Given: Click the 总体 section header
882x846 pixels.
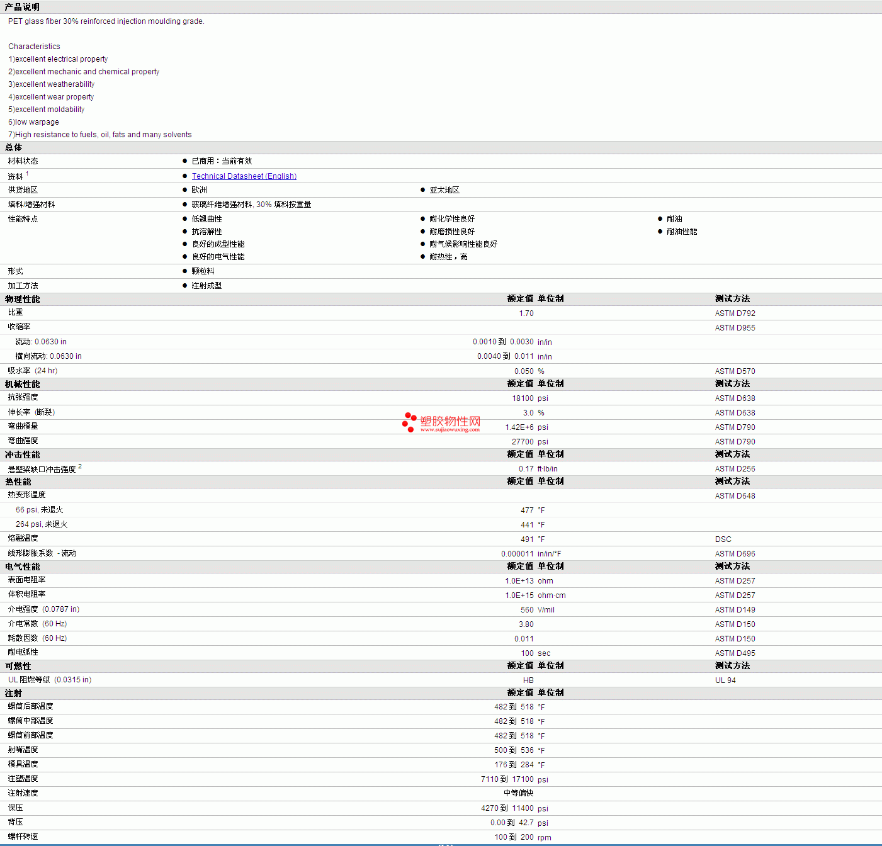Looking at the screenshot, I should (x=13, y=147).
